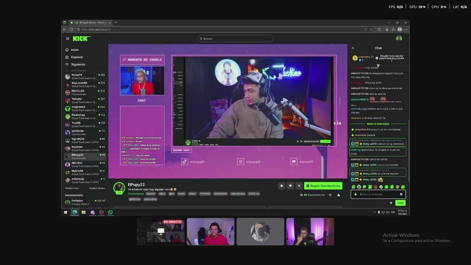Click browser back arrow

pos(65,29)
